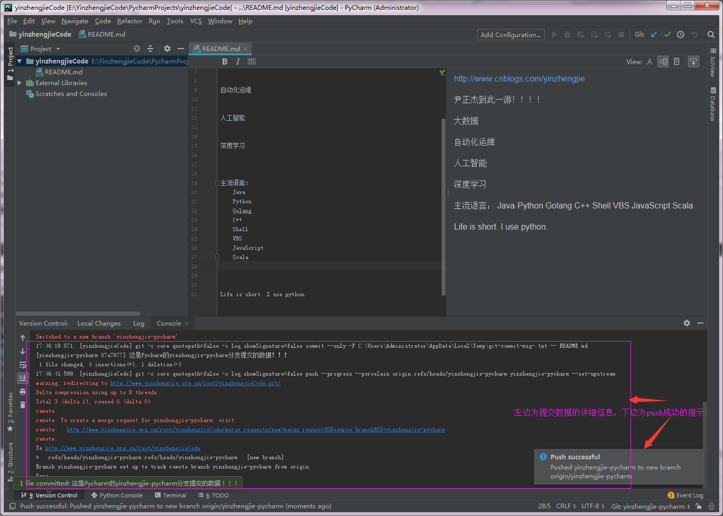Apply italic formatting in markdown editor
This screenshot has width=723, height=516.
238,61
